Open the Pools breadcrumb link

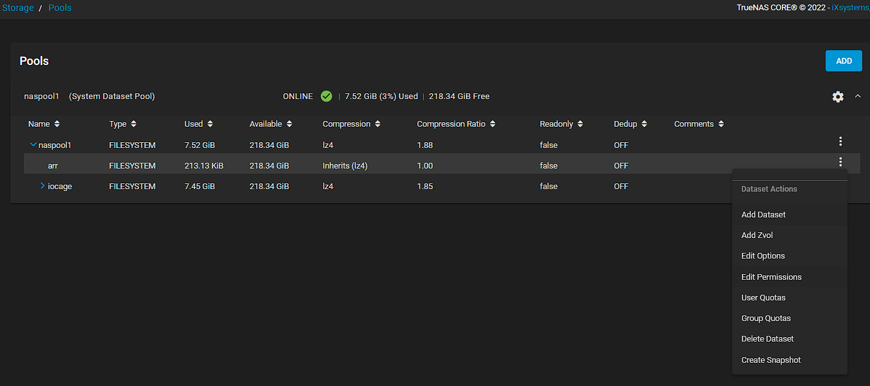(x=60, y=8)
